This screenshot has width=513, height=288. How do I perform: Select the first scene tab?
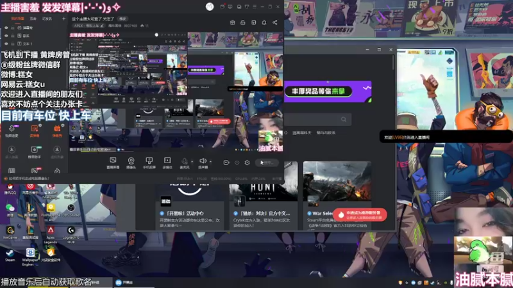coord(18,19)
